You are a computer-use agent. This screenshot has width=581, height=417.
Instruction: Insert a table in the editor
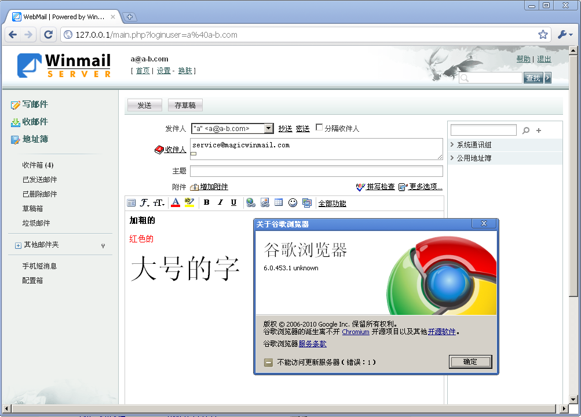coord(279,202)
